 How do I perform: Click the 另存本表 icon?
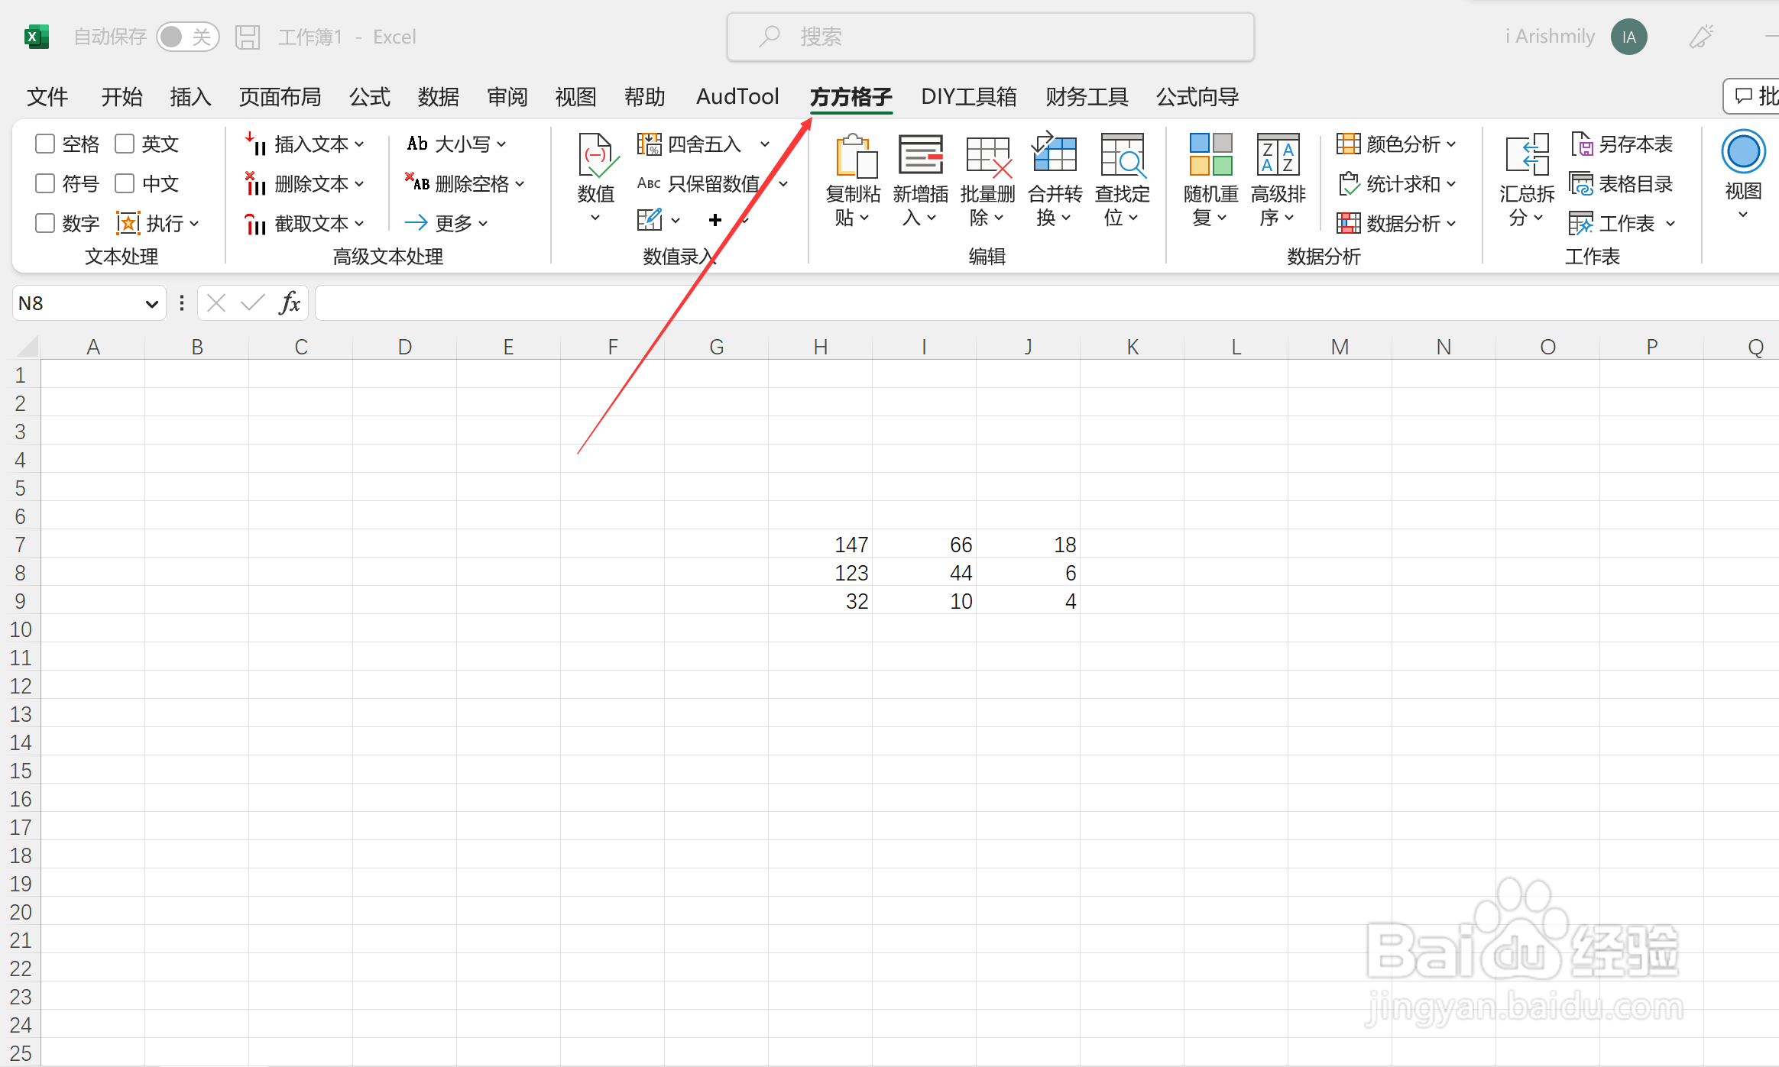coord(1623,143)
